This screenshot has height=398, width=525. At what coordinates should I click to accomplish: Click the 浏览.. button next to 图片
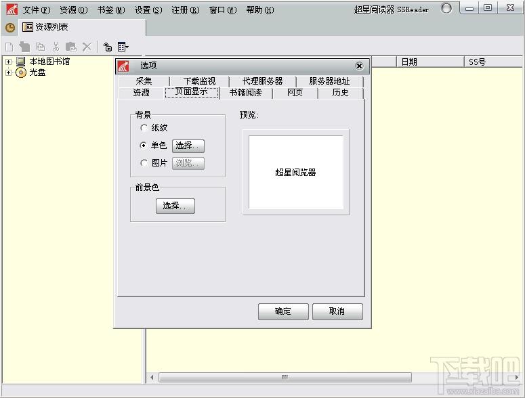pos(188,163)
